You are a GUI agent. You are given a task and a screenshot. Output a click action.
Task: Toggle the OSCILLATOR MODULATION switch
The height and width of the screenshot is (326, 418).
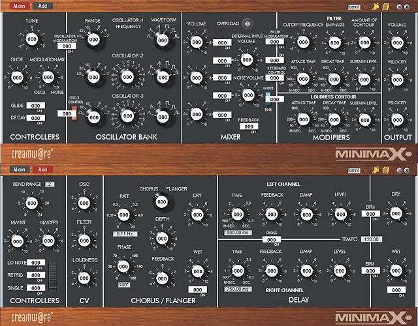pyautogui.click(x=67, y=46)
